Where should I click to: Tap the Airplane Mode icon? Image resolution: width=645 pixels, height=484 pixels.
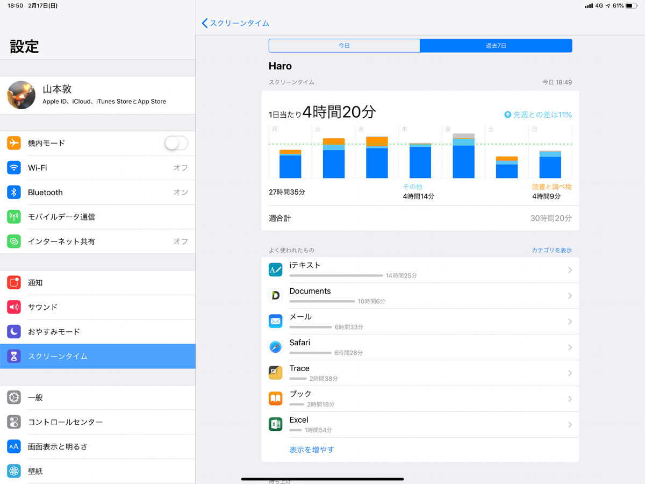(14, 143)
